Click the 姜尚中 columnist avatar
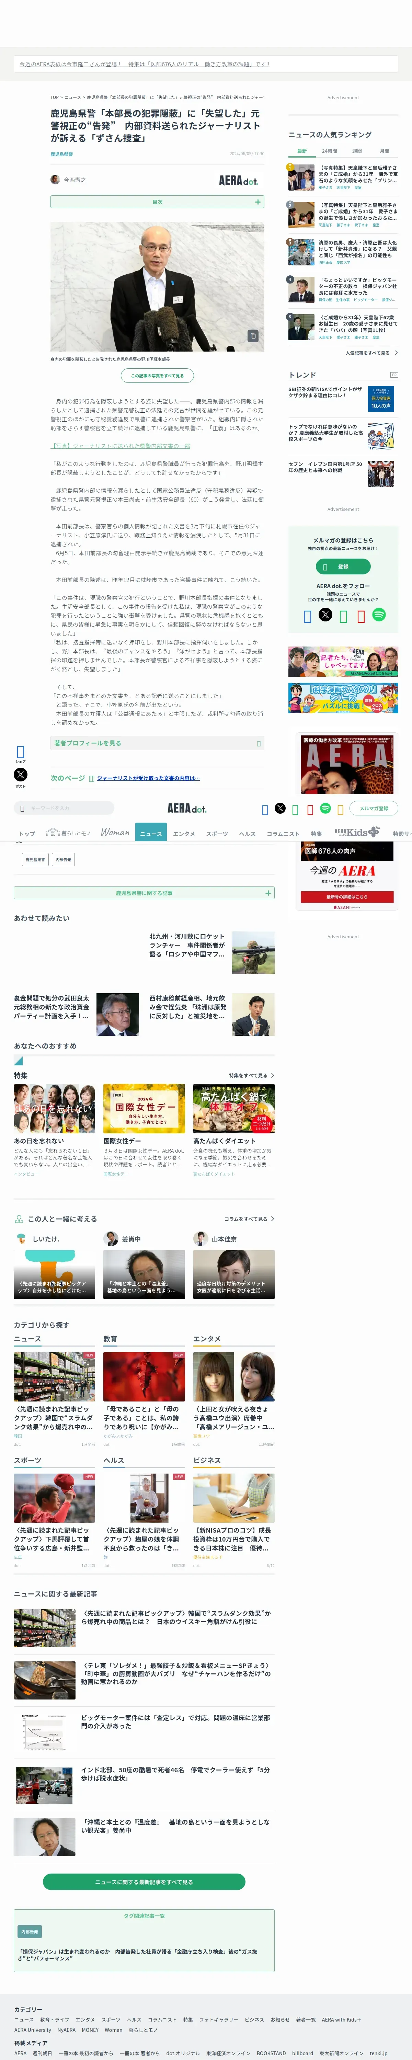 [111, 1239]
